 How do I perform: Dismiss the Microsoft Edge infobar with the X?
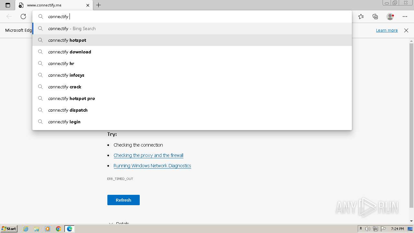(x=406, y=30)
